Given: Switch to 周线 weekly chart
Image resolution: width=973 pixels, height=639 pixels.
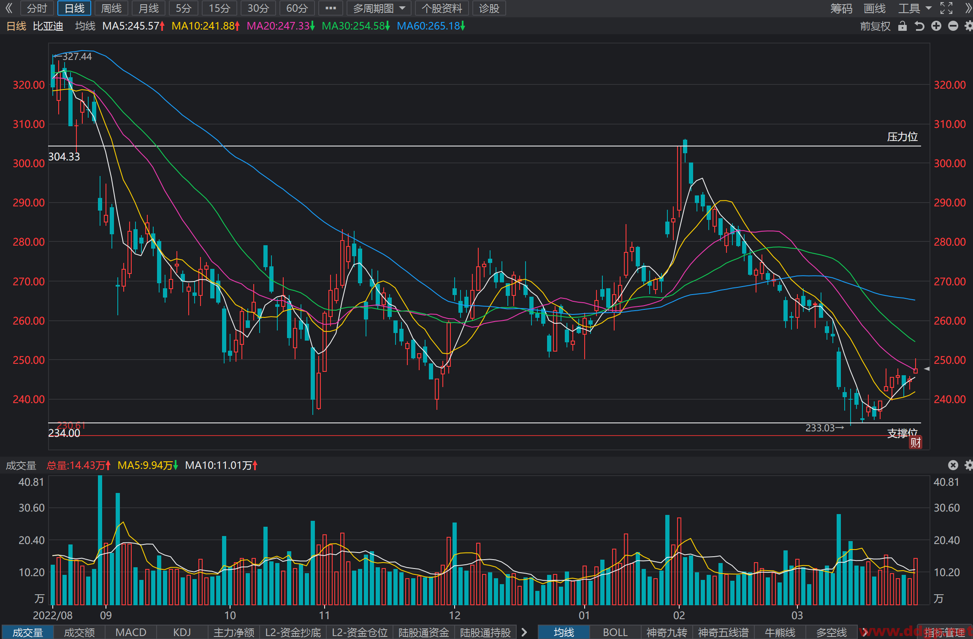Looking at the screenshot, I should pos(111,8).
